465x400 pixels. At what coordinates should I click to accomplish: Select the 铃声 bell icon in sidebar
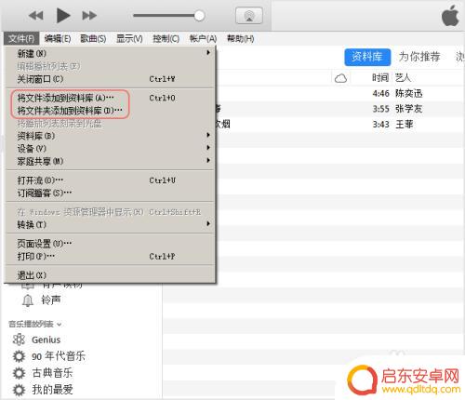coord(28,300)
